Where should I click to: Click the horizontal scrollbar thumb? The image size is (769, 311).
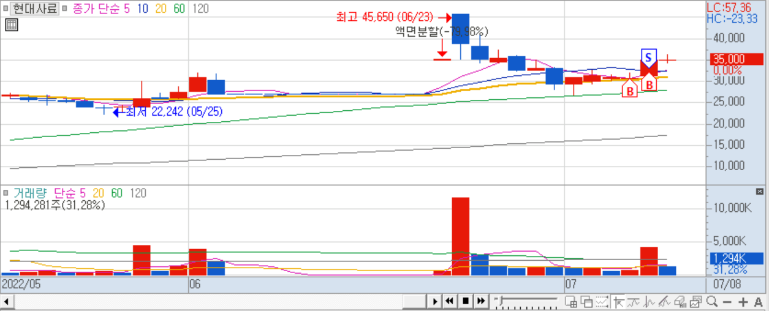[414, 301]
